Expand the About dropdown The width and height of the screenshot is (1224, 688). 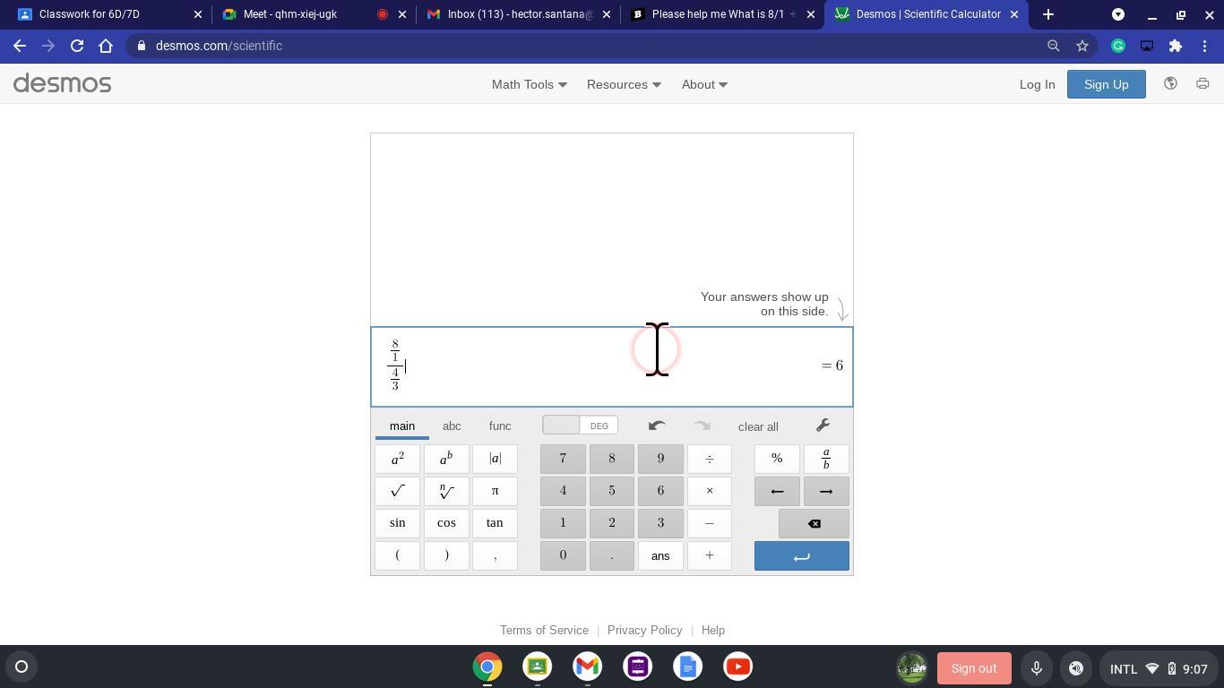704,84
